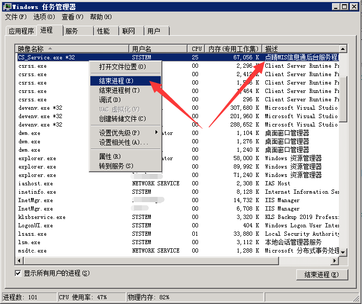This screenshot has width=362, height=304.
Task: Choose 结束进程树 from the context menu
Action: pyautogui.click(x=119, y=90)
